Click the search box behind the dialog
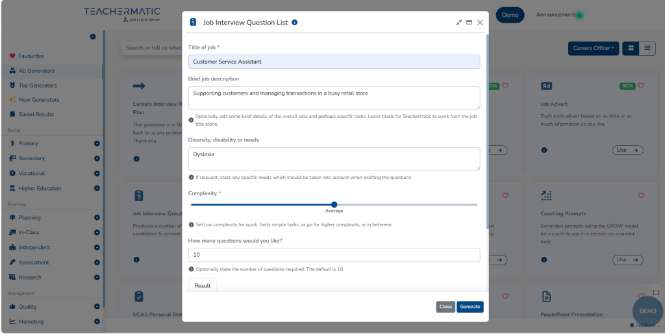The height and width of the screenshot is (334, 665). pos(152,48)
